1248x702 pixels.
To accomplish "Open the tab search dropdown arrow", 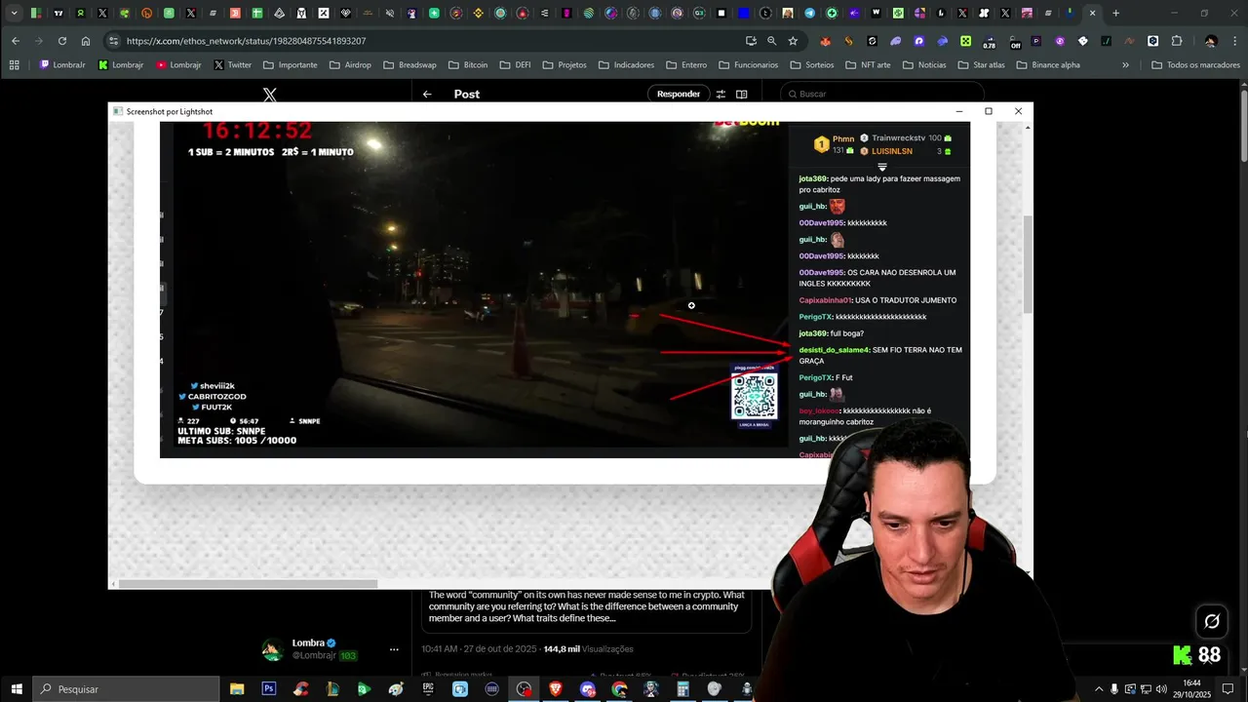I will (x=14, y=13).
